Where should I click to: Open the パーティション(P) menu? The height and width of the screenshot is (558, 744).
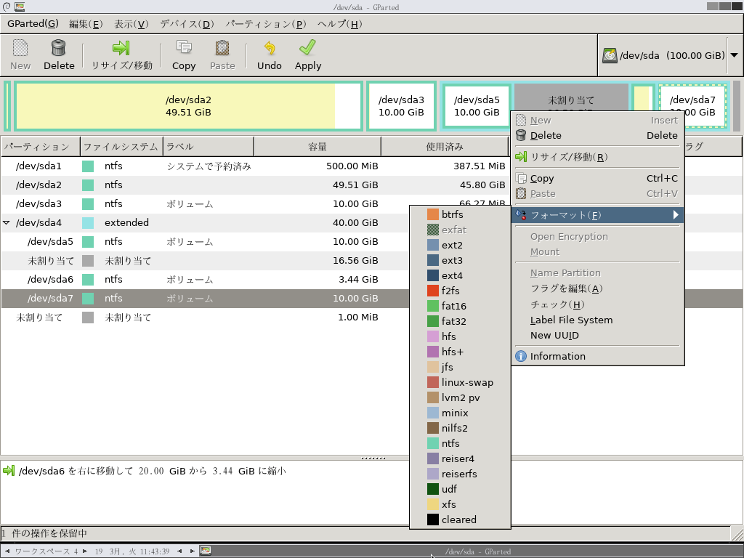click(266, 24)
